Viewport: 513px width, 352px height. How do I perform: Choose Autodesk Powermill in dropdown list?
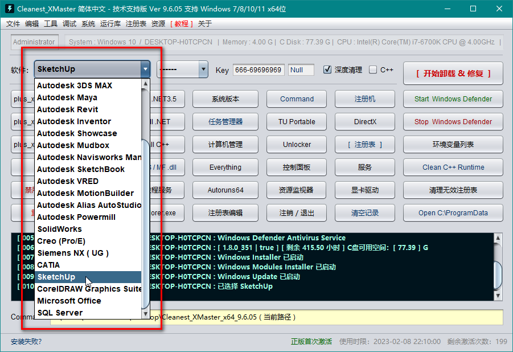click(88, 217)
